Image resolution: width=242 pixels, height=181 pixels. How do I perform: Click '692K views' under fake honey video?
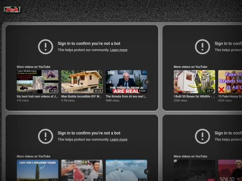point(225,101)
